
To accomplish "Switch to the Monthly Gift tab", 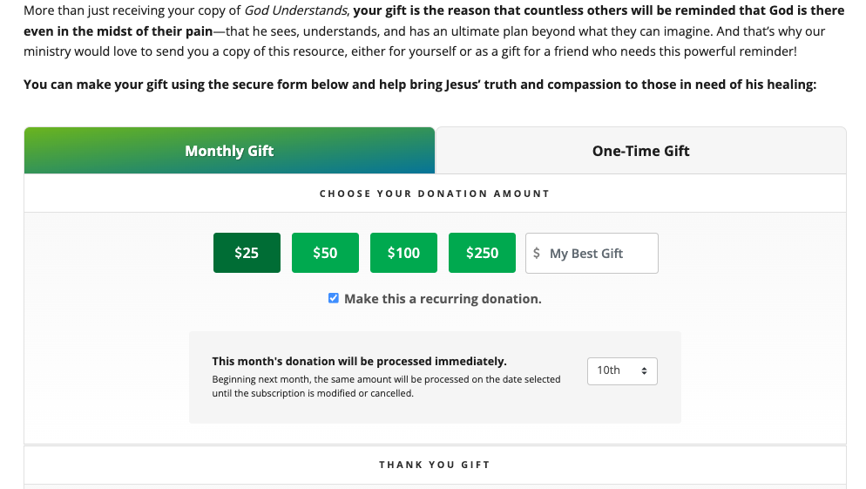I will (229, 151).
